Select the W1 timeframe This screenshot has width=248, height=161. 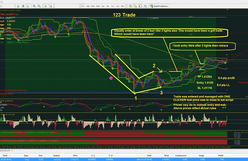point(118,6)
